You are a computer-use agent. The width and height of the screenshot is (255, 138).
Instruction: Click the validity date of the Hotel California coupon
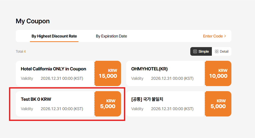coord(62,78)
